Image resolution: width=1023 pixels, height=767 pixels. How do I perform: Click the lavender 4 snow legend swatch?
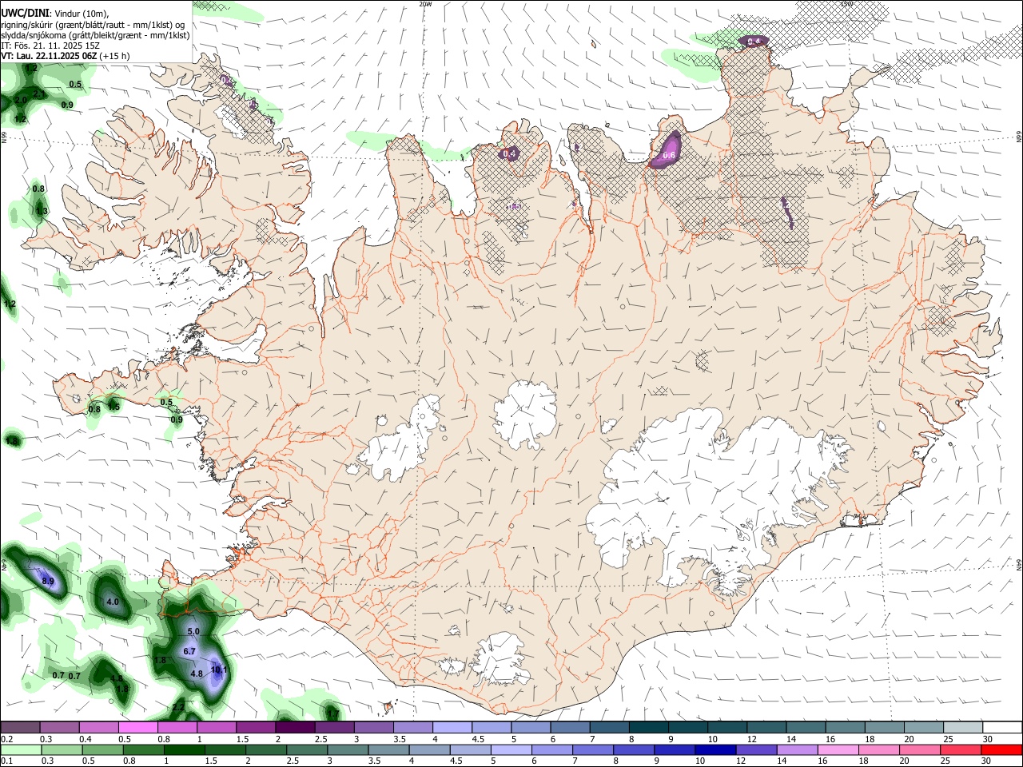pos(452,728)
